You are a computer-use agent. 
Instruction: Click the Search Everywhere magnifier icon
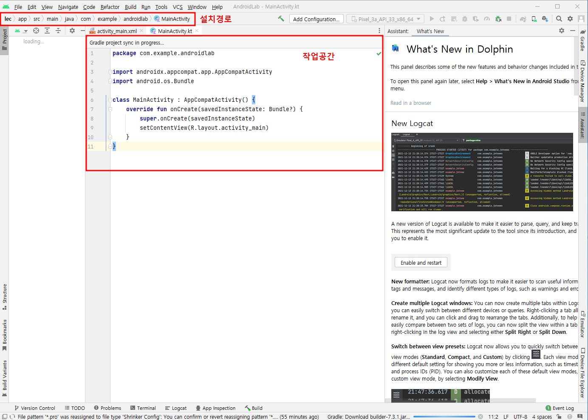559,19
